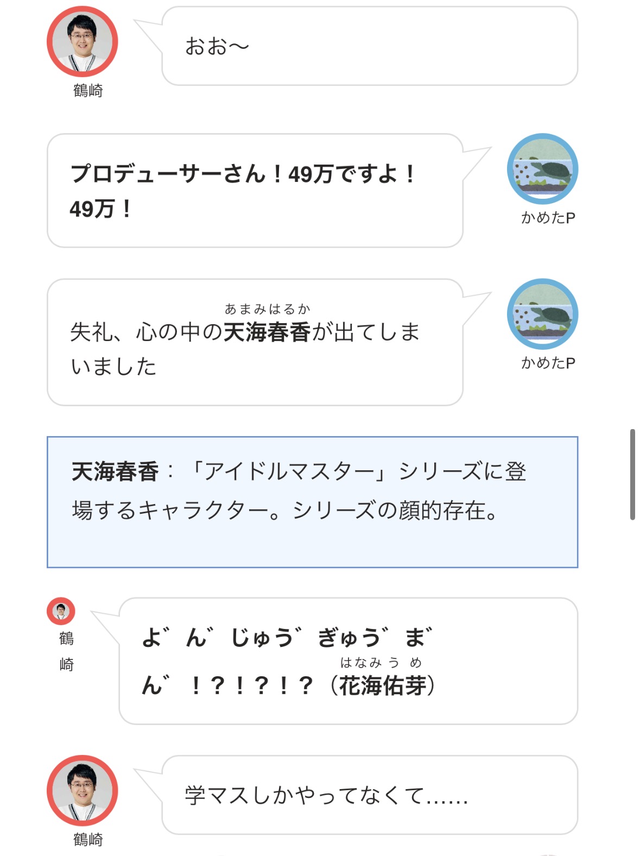Select the 学マスしかやってなくて speech bubble
The width and height of the screenshot is (640, 856).
pos(369,795)
